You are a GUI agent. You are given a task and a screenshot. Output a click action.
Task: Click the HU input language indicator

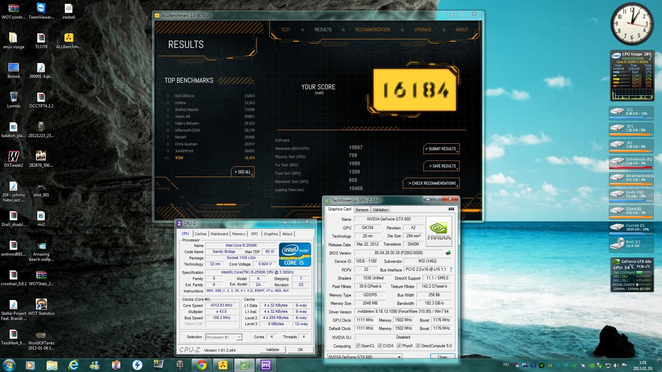(x=506, y=364)
